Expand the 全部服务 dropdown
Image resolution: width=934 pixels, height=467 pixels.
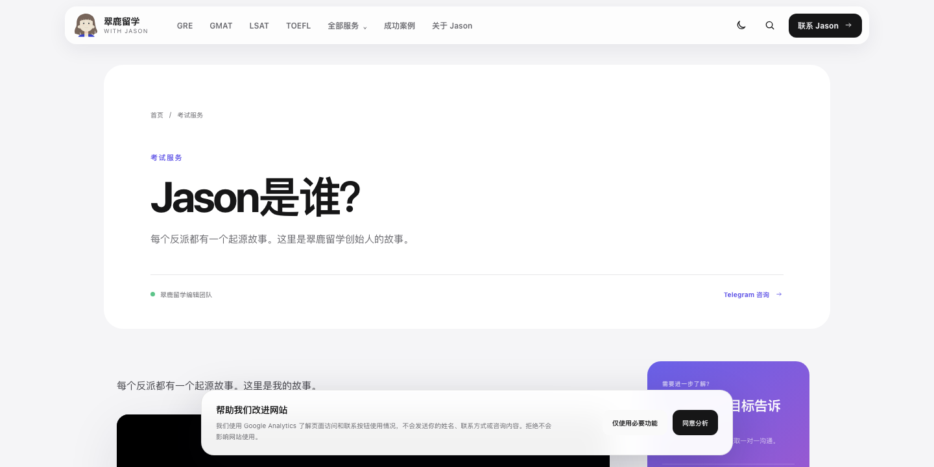point(348,26)
